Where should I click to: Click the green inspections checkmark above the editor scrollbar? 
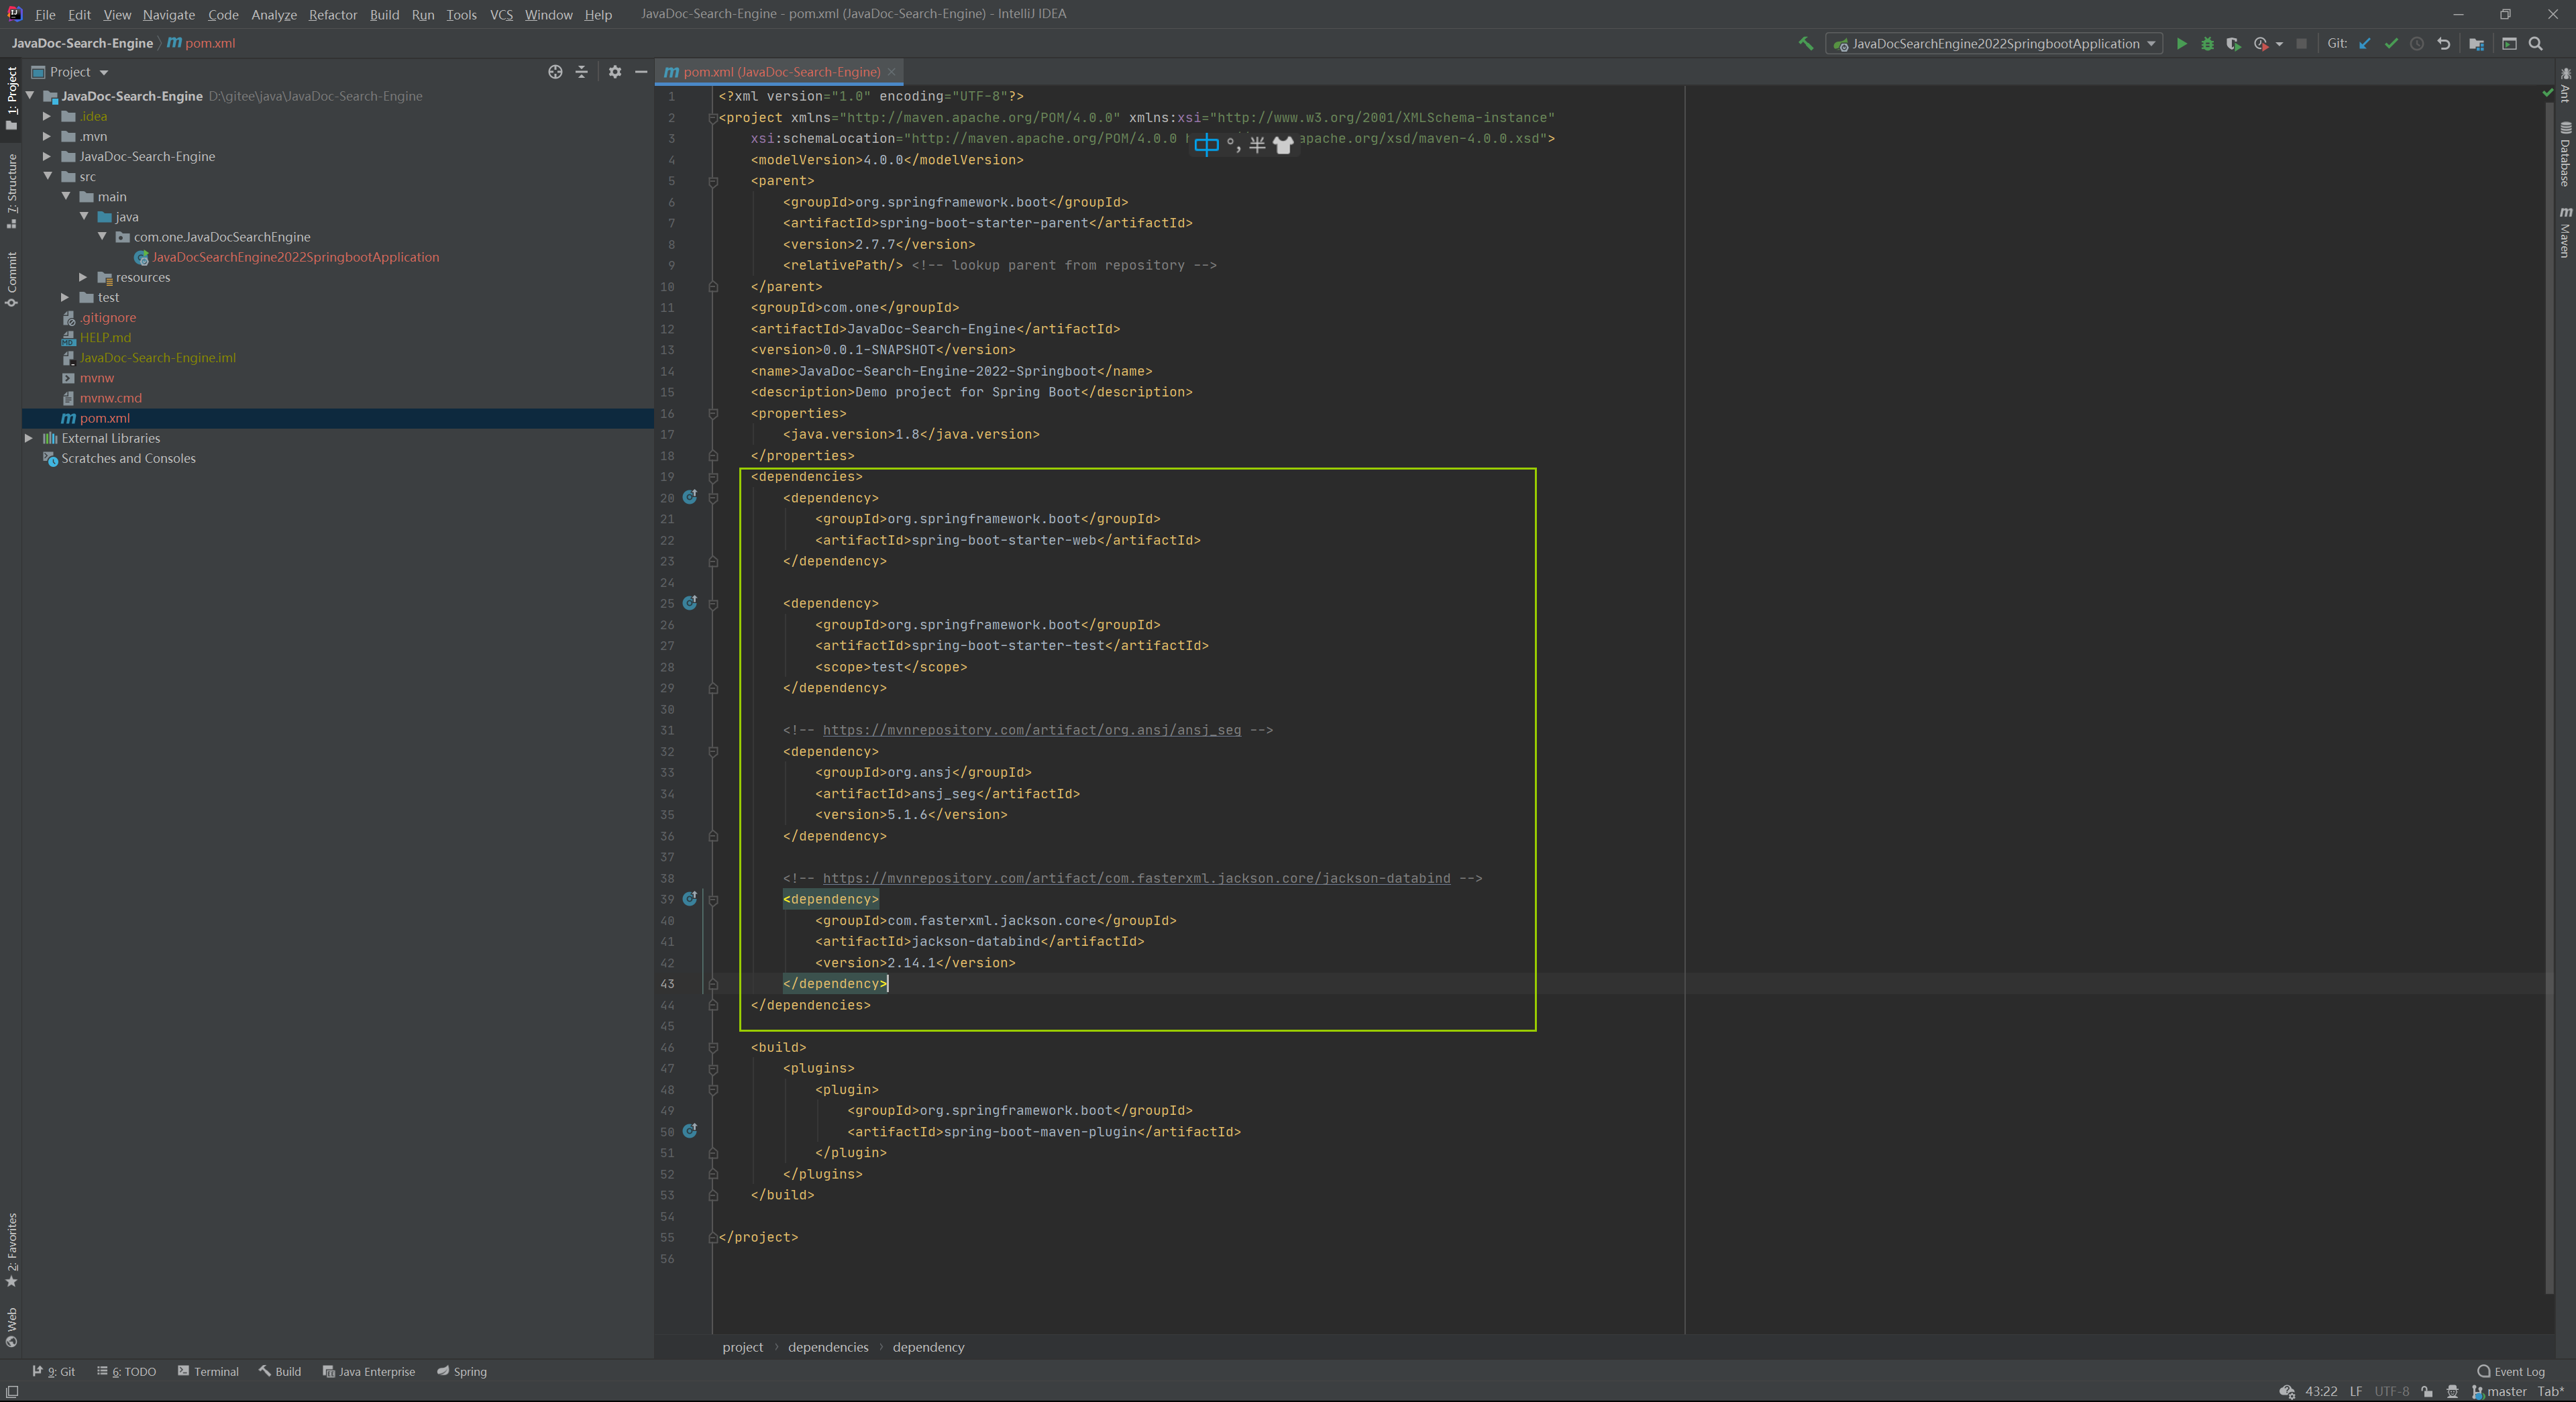(2547, 93)
